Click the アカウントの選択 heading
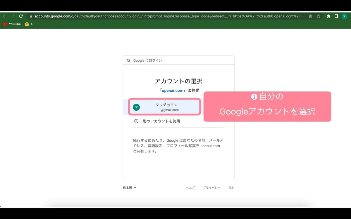 [179, 81]
